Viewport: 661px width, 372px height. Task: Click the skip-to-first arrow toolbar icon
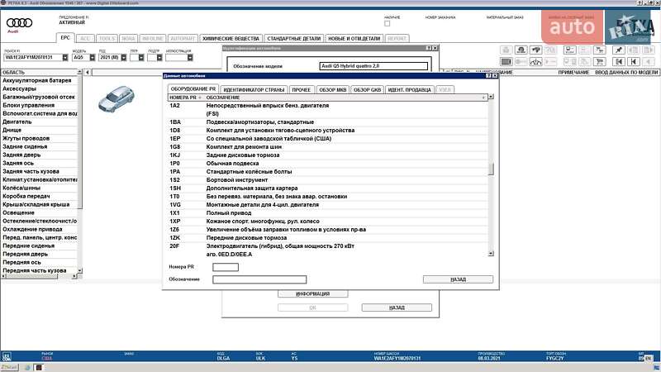(615, 61)
